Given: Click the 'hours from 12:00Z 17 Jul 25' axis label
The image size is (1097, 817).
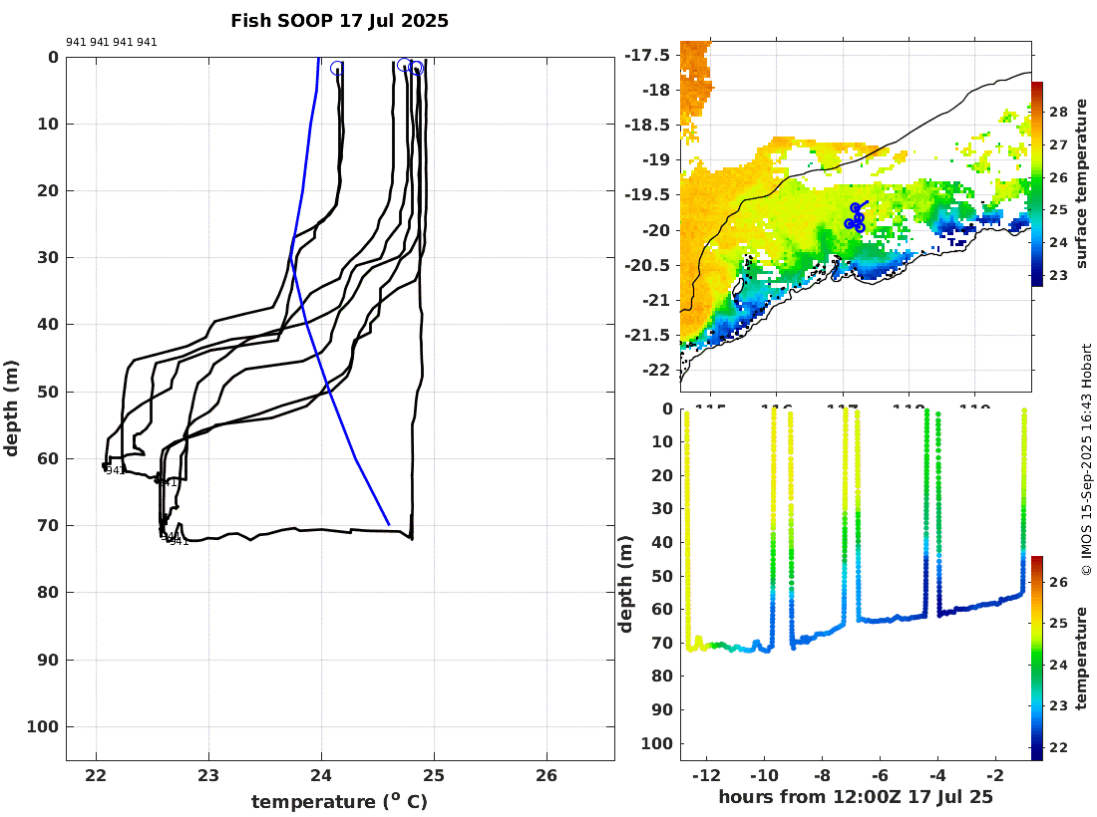Looking at the screenshot, I should click(856, 797).
